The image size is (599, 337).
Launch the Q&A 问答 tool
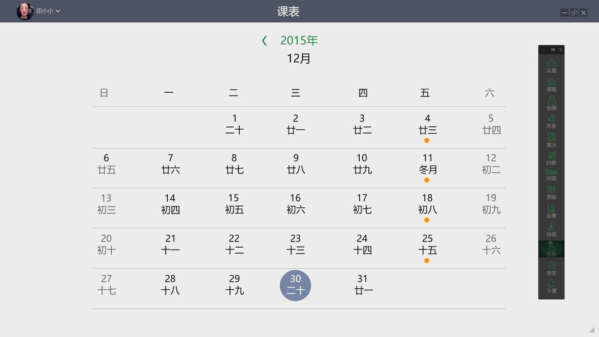[551, 175]
